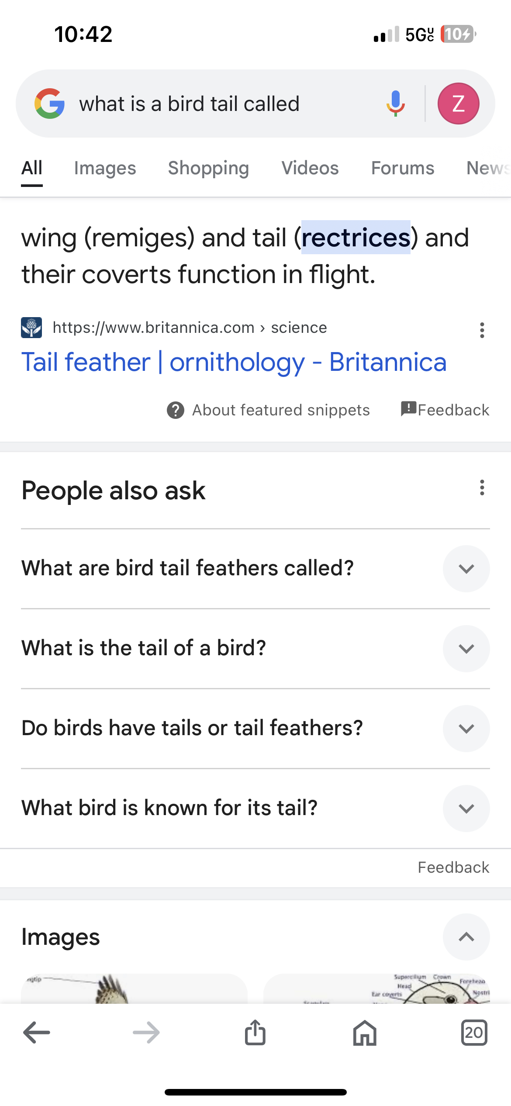
Task: Switch to the Images tab
Action: tap(105, 168)
